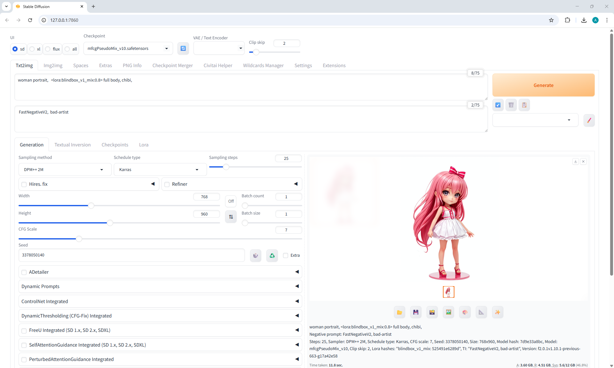
Task: Click the Seed input field
Action: pos(131,255)
